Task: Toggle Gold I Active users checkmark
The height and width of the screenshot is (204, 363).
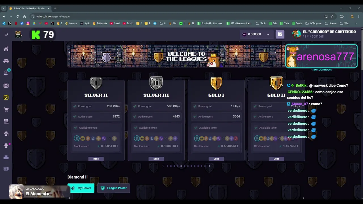Action: click(x=195, y=116)
